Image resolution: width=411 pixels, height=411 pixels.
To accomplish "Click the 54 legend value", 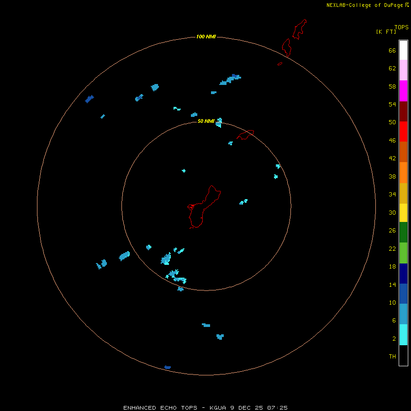I will pos(392,104).
